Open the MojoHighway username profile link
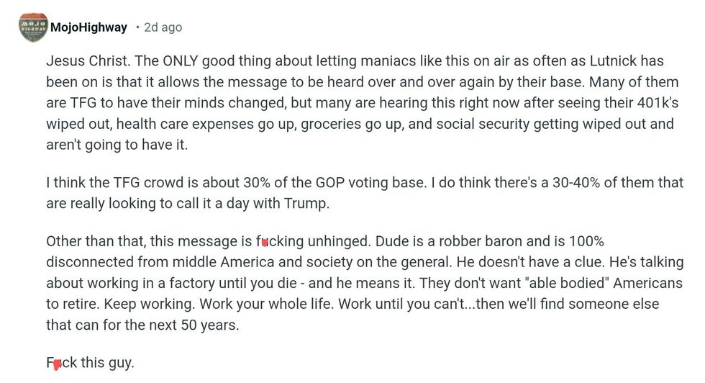 (88, 27)
